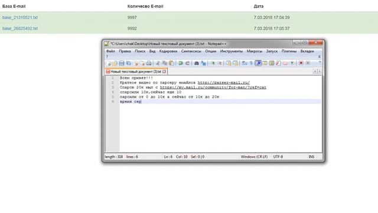The image size is (378, 213).
Task: Click the http://parser-mail.ru/ link in editor
Action: 224,83
